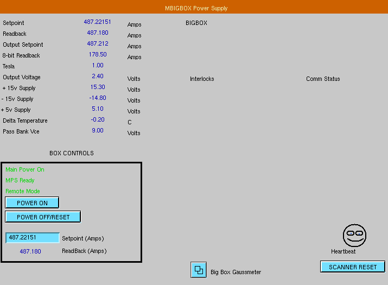This screenshot has height=285, width=388.
Task: Click the 8-bit Readback label
Action: click(x=21, y=56)
